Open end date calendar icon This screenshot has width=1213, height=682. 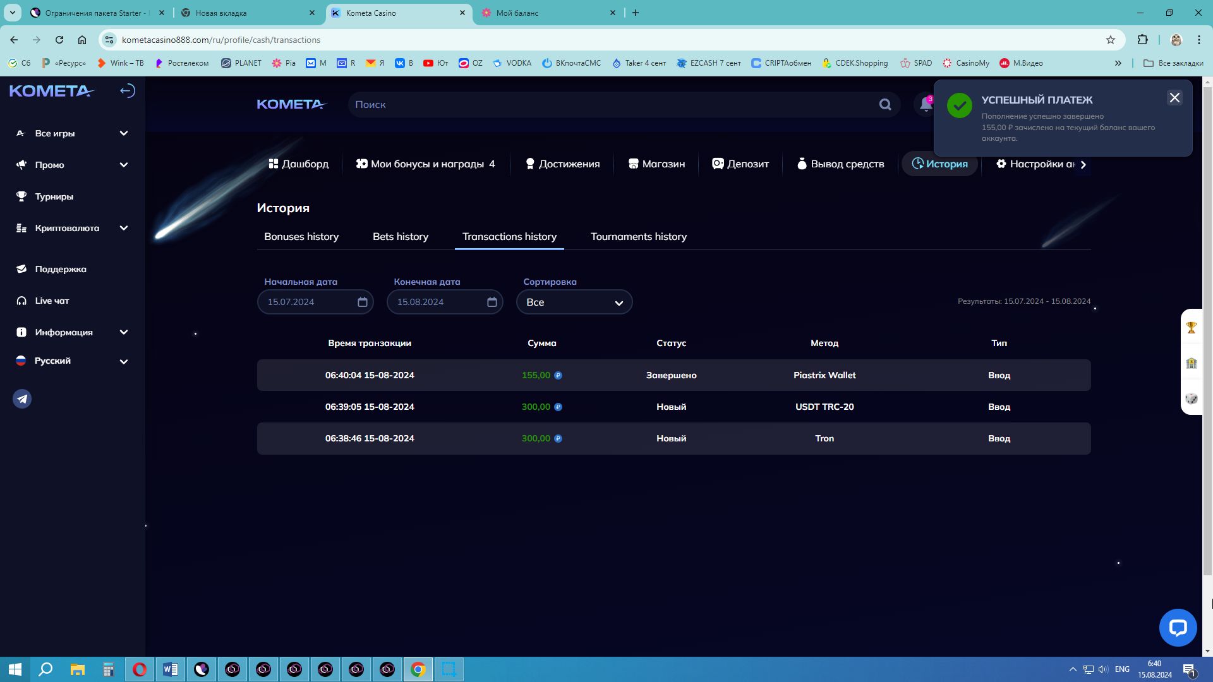(x=492, y=302)
